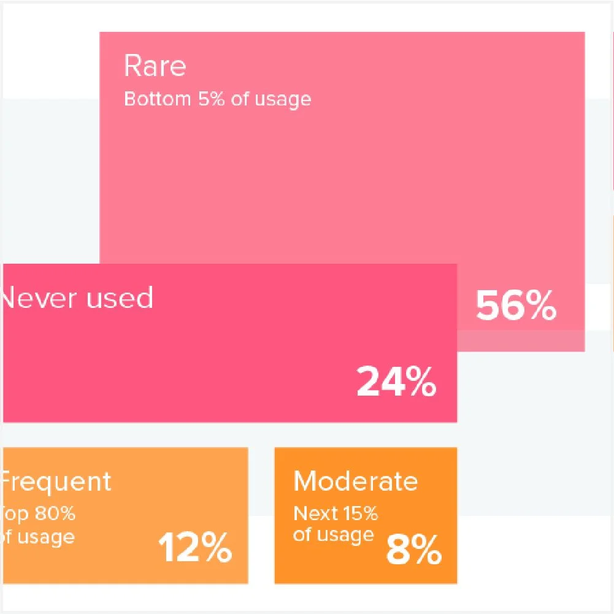This screenshot has height=614, width=614.
Task: Select the 24% figure
Action: pos(396,382)
